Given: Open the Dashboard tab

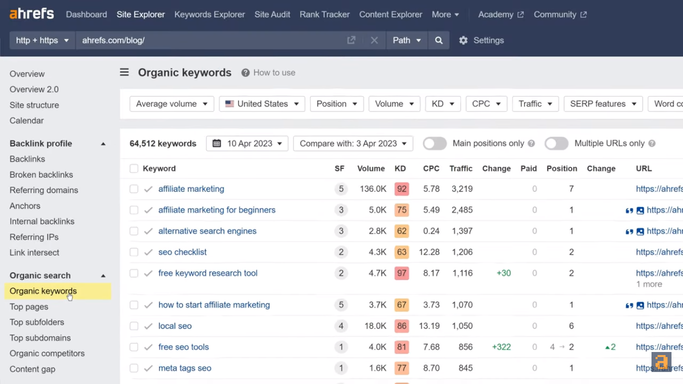Looking at the screenshot, I should pyautogui.click(x=86, y=14).
